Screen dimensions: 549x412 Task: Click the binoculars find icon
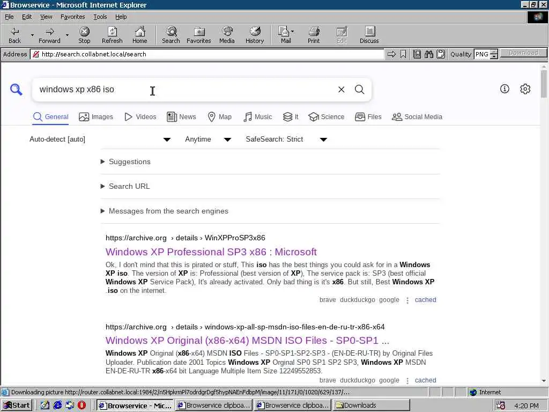[428, 54]
